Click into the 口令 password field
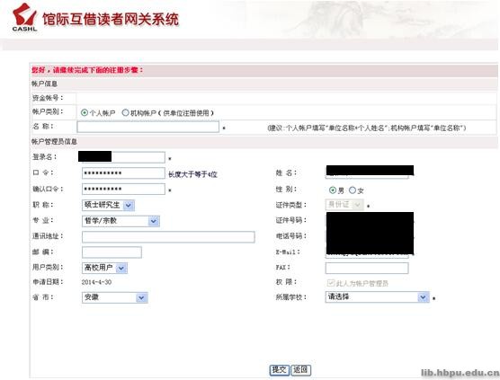Screen dimensions: 500x380 point(123,173)
